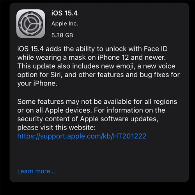Select the "Apple software updates" text

tap(118, 119)
